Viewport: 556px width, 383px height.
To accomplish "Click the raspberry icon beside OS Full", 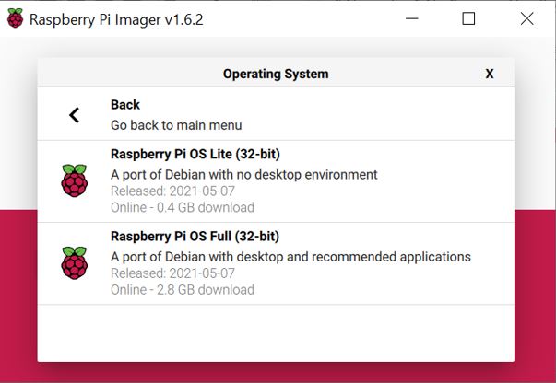I will tap(75, 263).
